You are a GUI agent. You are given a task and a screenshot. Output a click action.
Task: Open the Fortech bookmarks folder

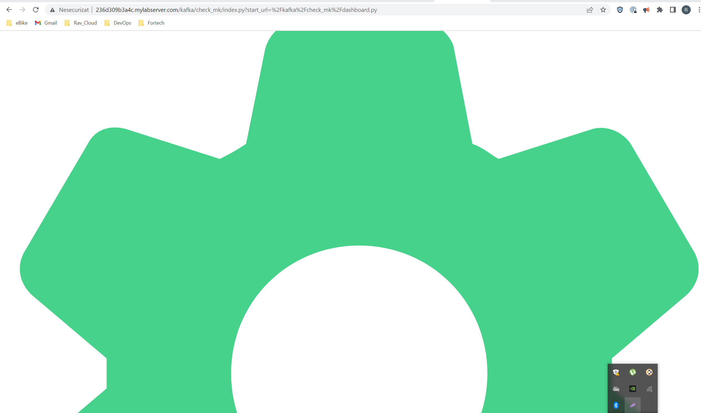point(151,23)
